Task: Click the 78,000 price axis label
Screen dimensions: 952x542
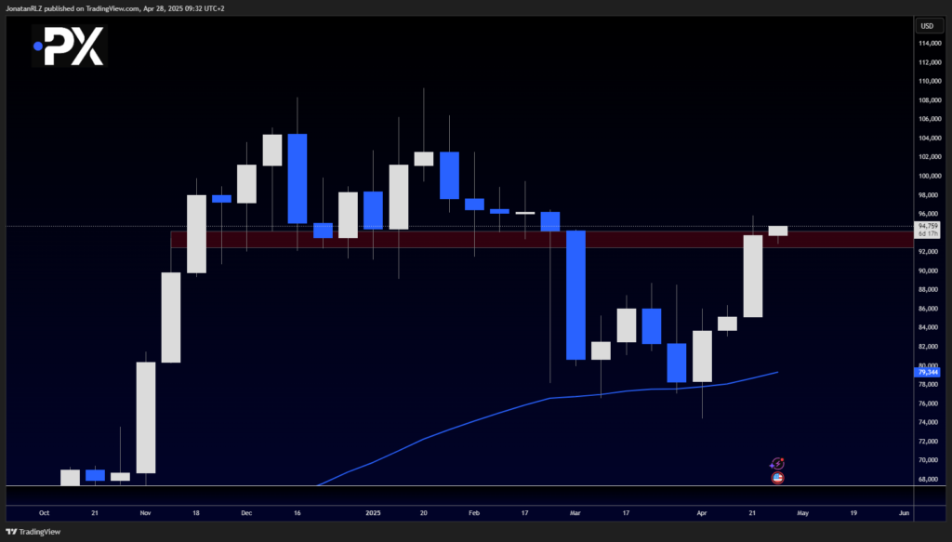Action: tap(930, 384)
